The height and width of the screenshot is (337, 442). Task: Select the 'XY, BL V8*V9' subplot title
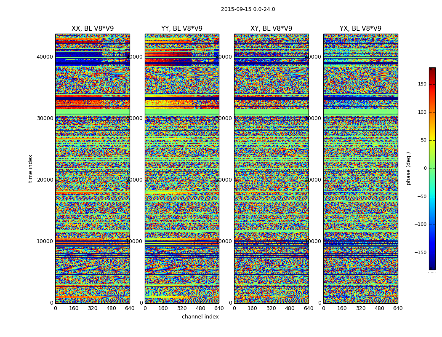click(271, 29)
